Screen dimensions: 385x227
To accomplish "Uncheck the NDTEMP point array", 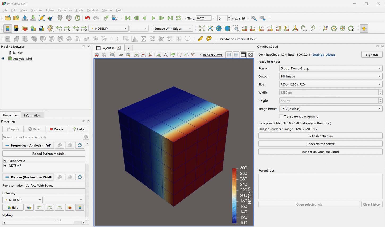I will tap(5, 165).
